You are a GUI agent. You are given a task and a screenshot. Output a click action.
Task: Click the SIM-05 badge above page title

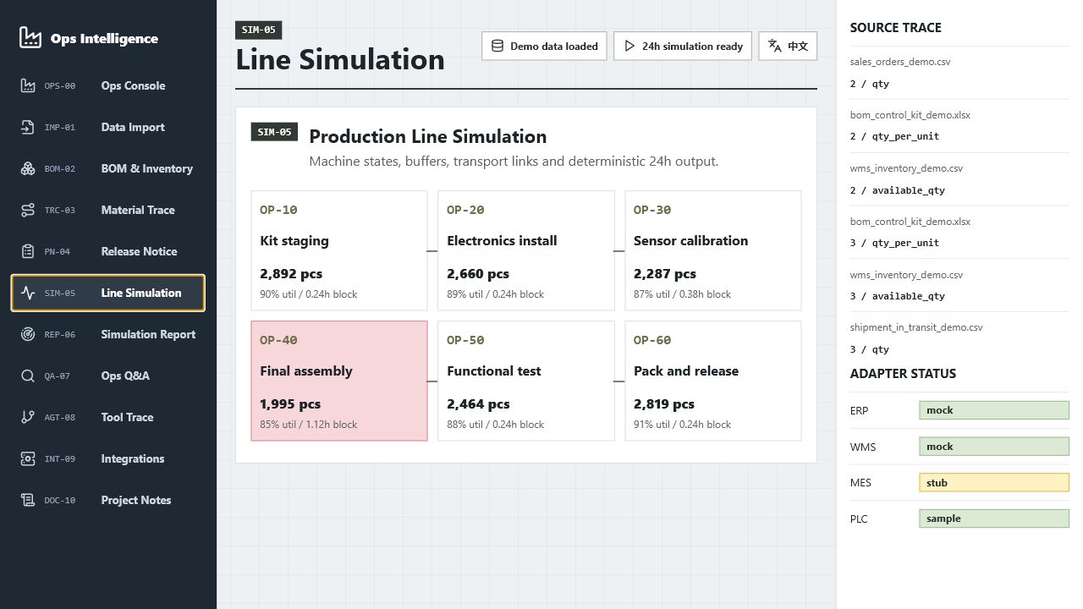(259, 30)
